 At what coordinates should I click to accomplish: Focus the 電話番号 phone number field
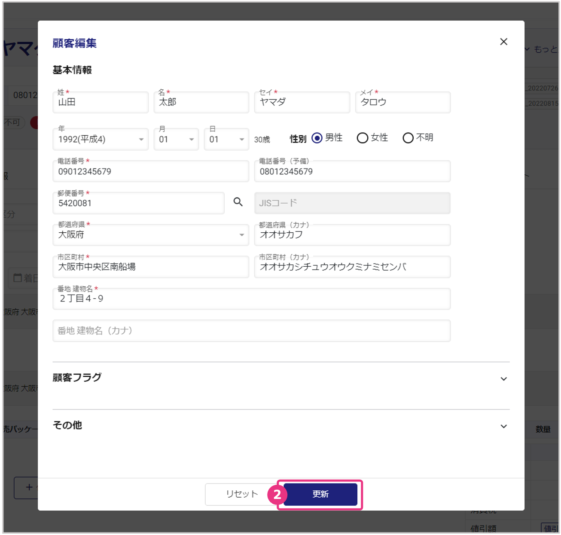[x=150, y=172]
